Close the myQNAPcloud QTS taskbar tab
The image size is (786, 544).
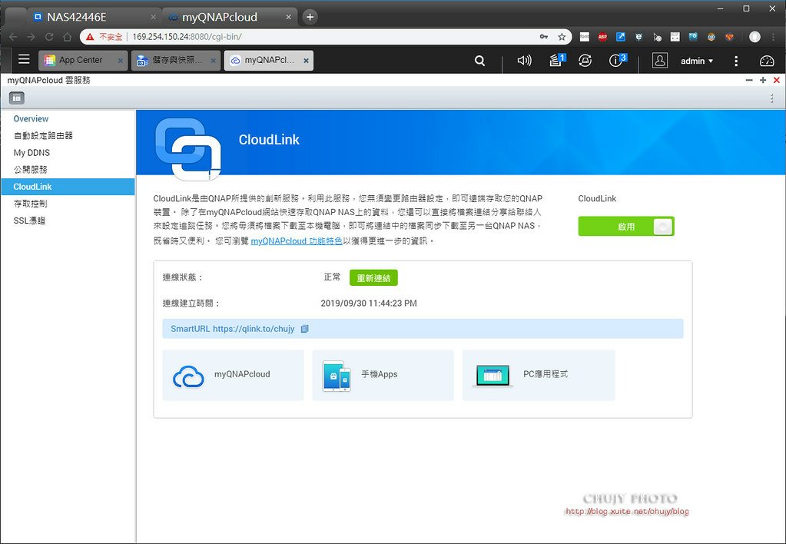(306, 61)
